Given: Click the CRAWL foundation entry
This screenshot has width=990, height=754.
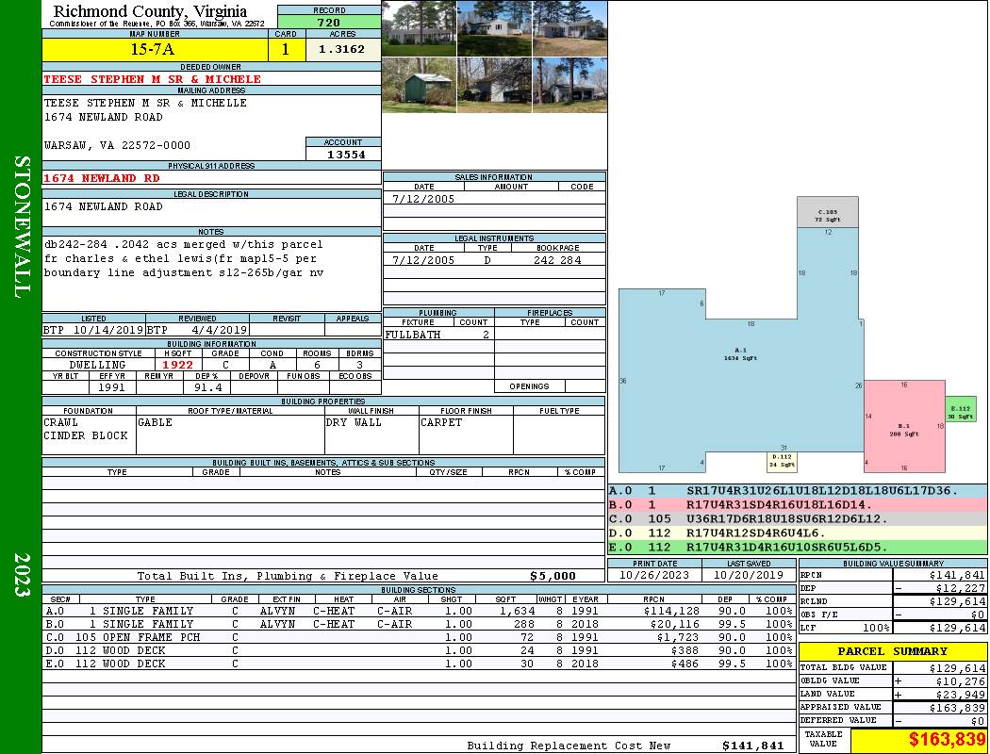Looking at the screenshot, I should 61,422.
